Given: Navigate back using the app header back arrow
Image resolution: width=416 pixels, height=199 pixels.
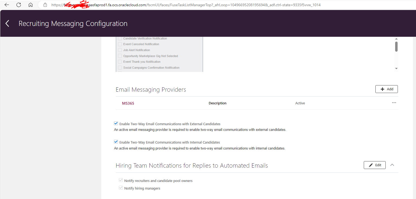Looking at the screenshot, I should pyautogui.click(x=7, y=24).
